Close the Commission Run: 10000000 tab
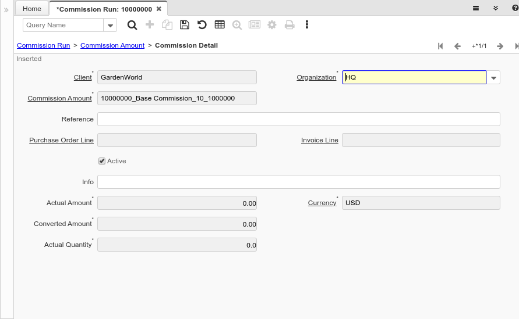This screenshot has width=519, height=319. coord(159,9)
